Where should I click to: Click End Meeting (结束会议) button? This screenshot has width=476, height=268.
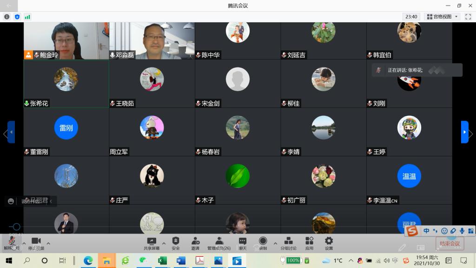(450, 243)
